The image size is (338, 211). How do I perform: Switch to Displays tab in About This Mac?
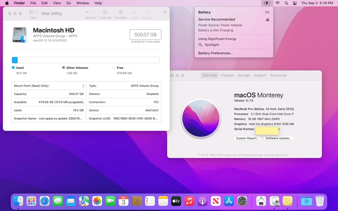(x=227, y=75)
